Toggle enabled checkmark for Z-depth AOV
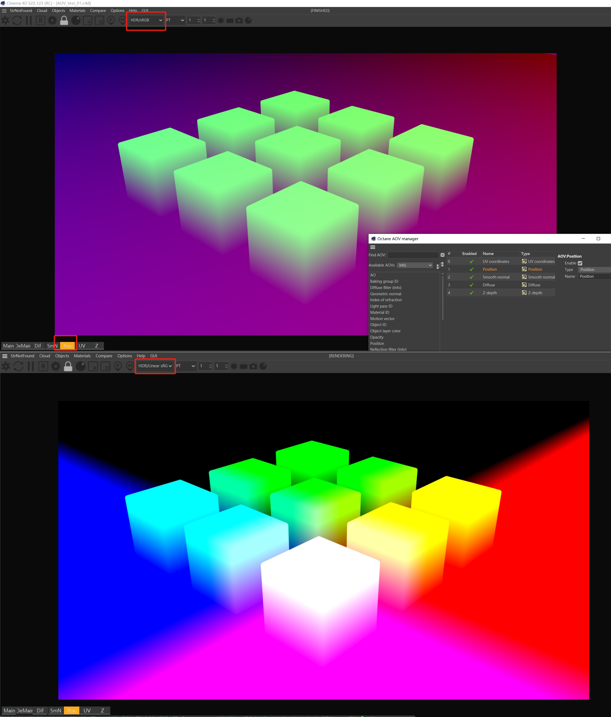The width and height of the screenshot is (611, 717). [x=471, y=293]
